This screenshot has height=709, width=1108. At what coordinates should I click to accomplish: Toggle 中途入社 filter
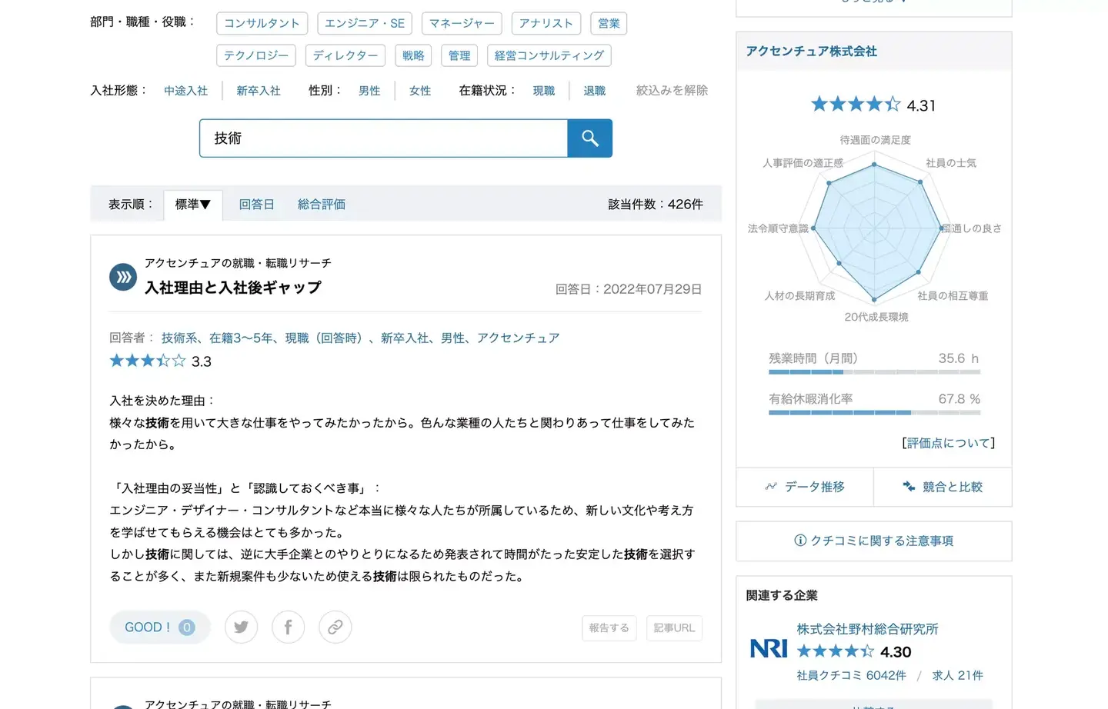(x=185, y=91)
